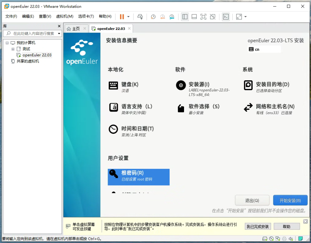The image size is (311, 243).
Task: Close the 库 library panel
Action: point(59,26)
